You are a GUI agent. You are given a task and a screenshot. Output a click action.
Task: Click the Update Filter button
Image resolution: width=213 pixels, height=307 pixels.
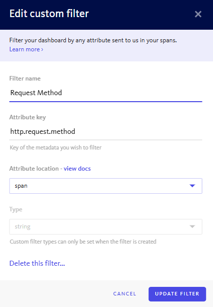click(x=177, y=294)
